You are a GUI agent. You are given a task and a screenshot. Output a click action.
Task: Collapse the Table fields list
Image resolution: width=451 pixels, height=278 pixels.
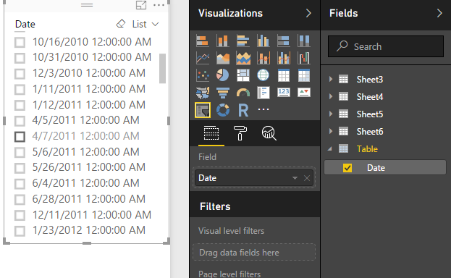330,149
